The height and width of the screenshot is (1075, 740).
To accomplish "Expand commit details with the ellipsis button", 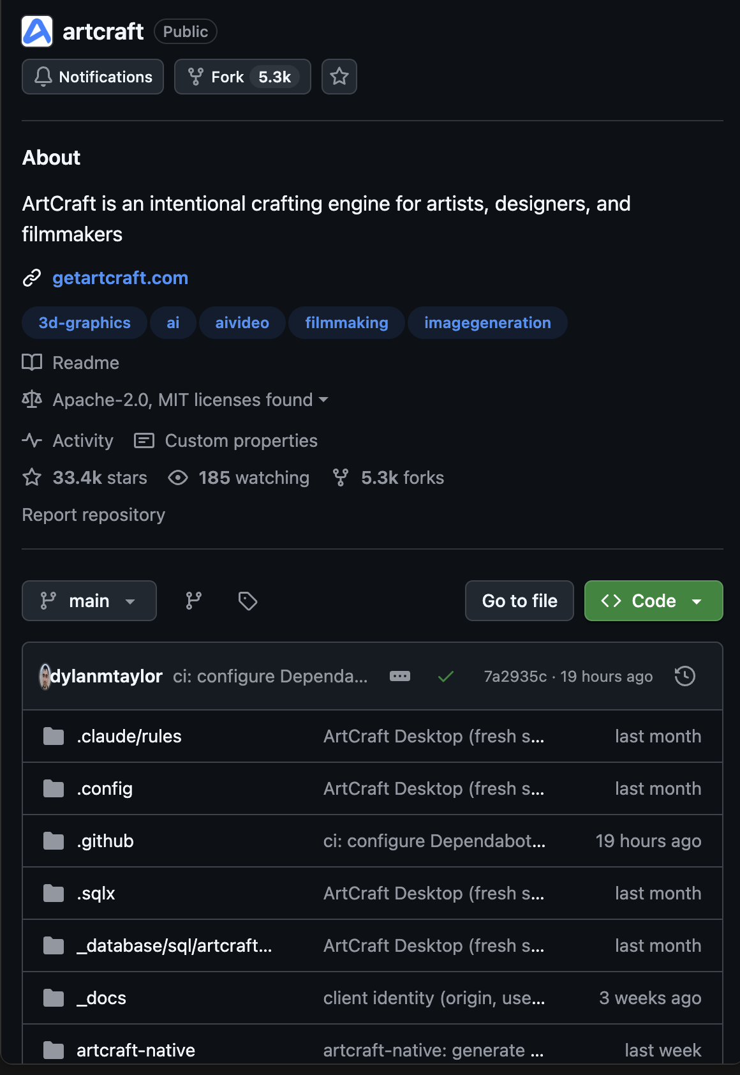I will pos(400,676).
